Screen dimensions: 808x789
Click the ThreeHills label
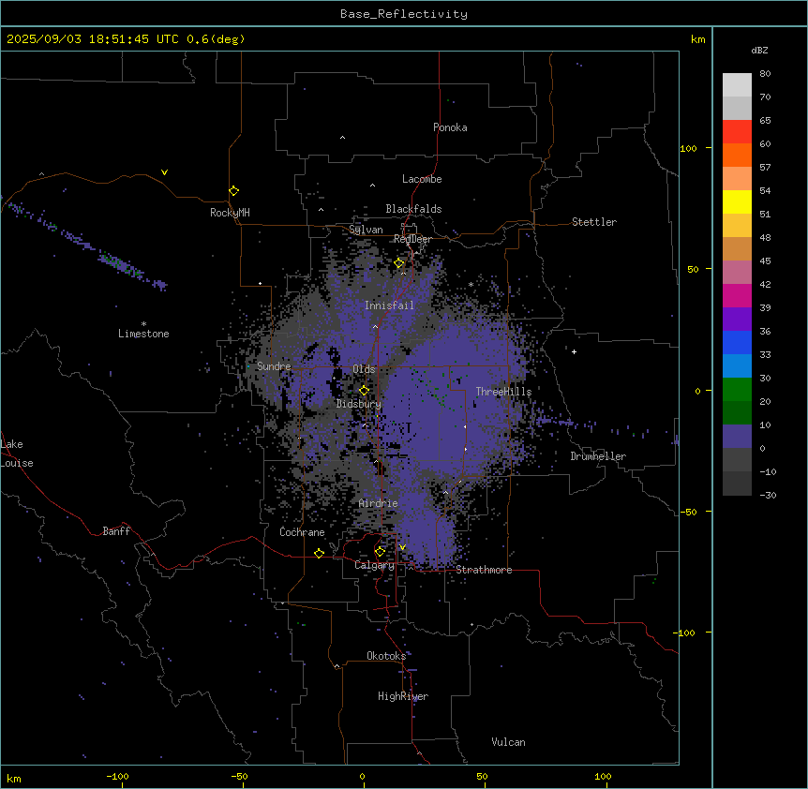pos(503,392)
